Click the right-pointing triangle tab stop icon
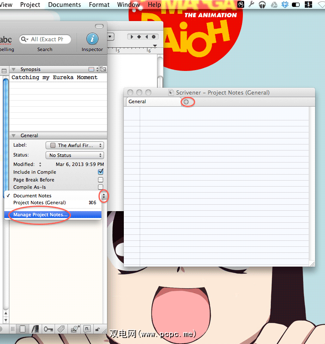Image resolution: width=325 pixels, height=344 pixels. coord(132,37)
